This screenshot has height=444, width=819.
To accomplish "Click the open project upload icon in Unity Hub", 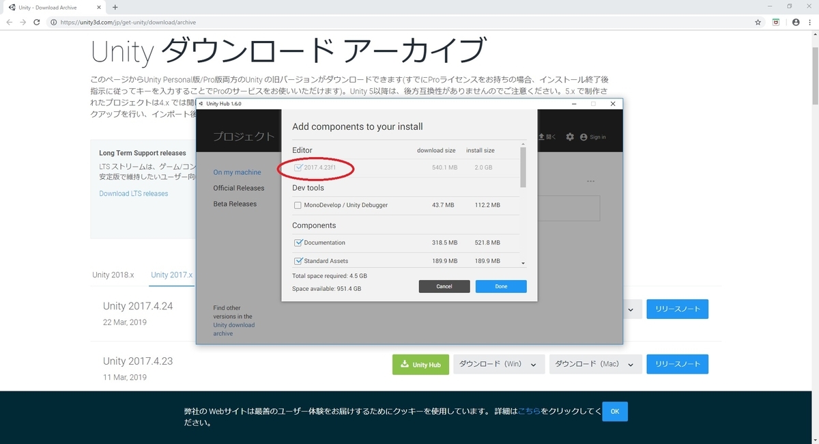I will pyautogui.click(x=541, y=137).
